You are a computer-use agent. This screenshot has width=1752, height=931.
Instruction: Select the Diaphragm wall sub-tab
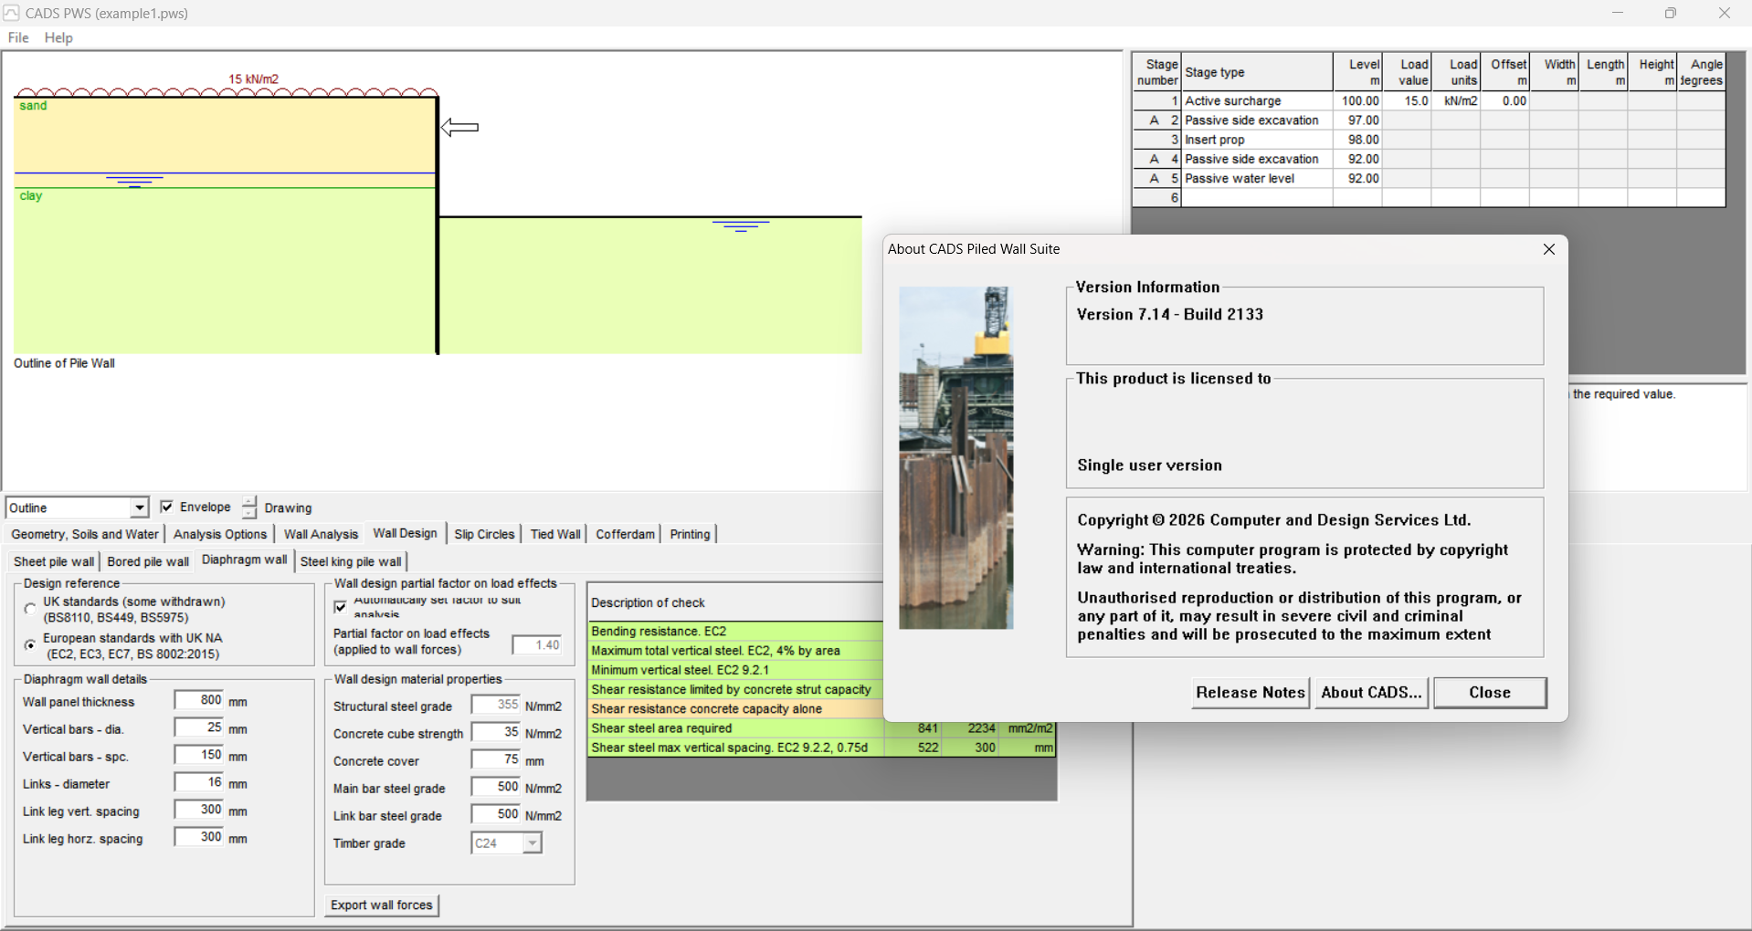244,560
